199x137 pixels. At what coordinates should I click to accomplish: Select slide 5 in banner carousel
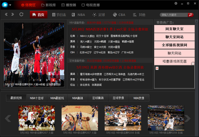60,80
